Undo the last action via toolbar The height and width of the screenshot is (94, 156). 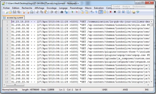point(52,12)
